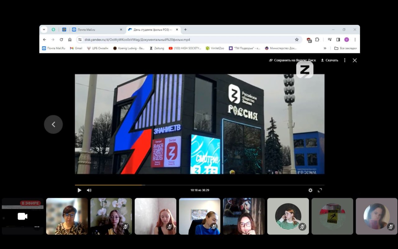This screenshot has width=398, height=249.
Task: Select the participant wearing glasses and patterned blouse
Action: click(67, 216)
